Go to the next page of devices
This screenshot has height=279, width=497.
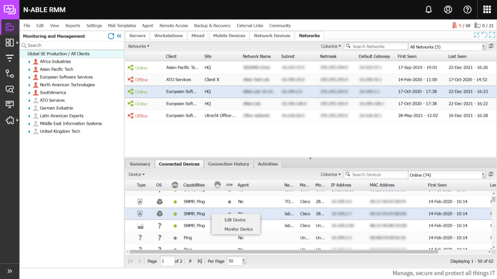pyautogui.click(x=190, y=261)
